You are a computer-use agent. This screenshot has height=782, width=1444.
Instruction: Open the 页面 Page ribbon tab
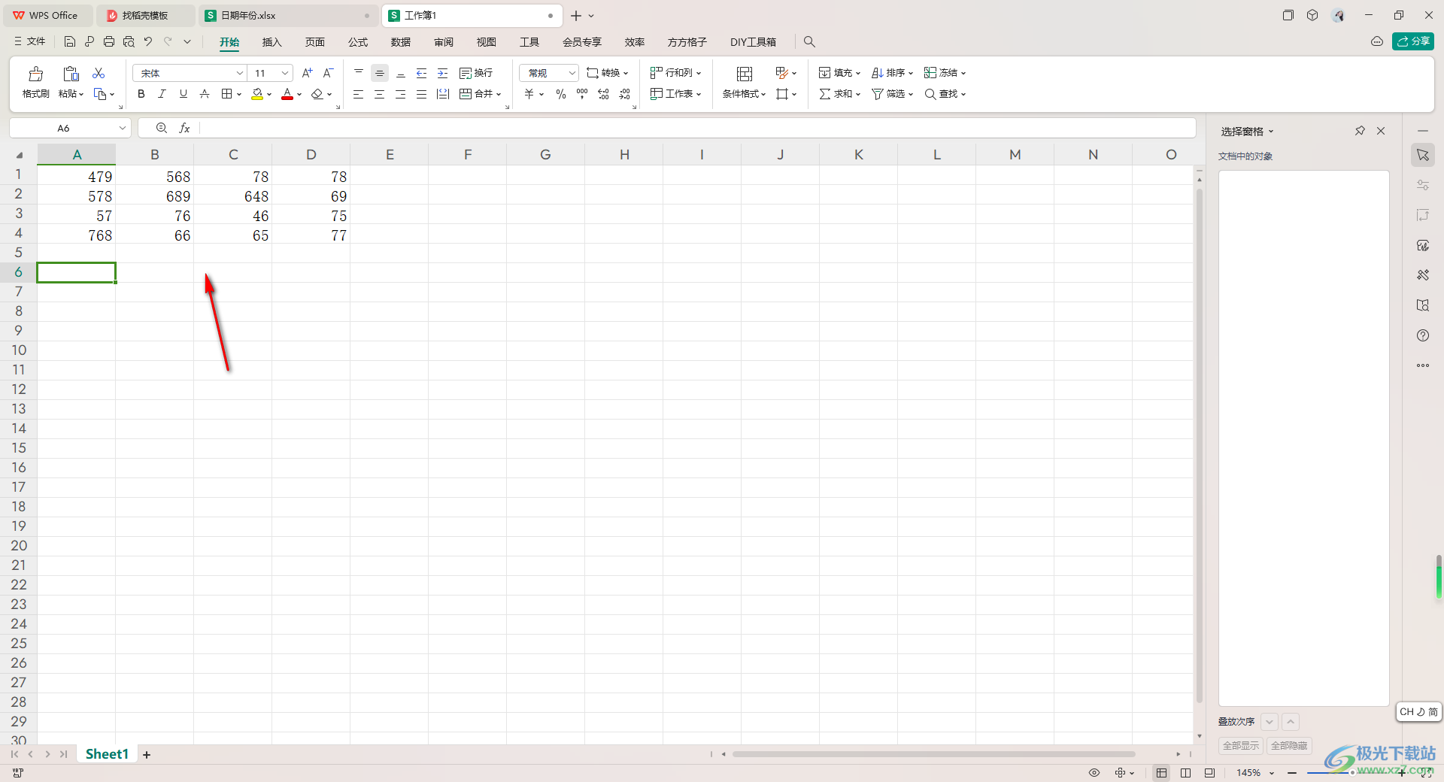[x=314, y=42]
